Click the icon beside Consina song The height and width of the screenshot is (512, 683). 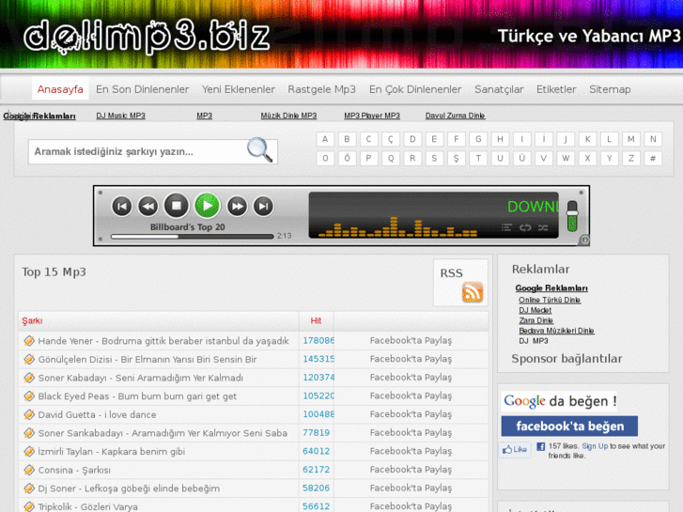coord(29,470)
